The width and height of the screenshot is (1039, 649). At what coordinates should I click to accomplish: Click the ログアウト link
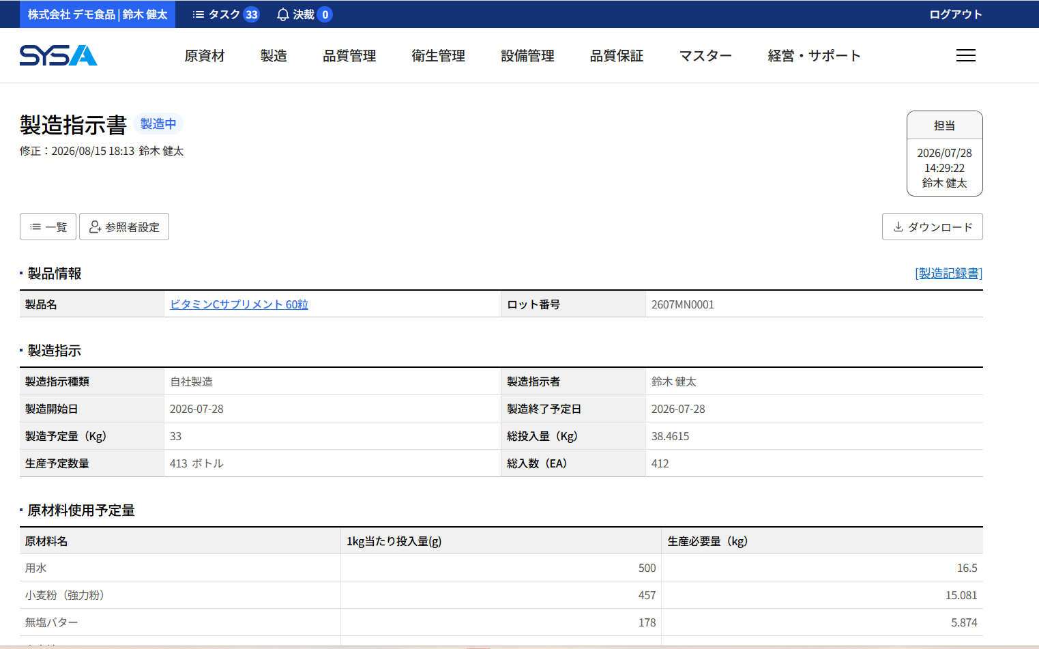tap(956, 14)
